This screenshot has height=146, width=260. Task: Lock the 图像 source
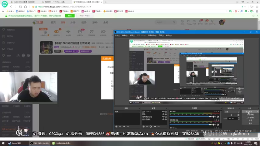pyautogui.click(x=166, y=114)
